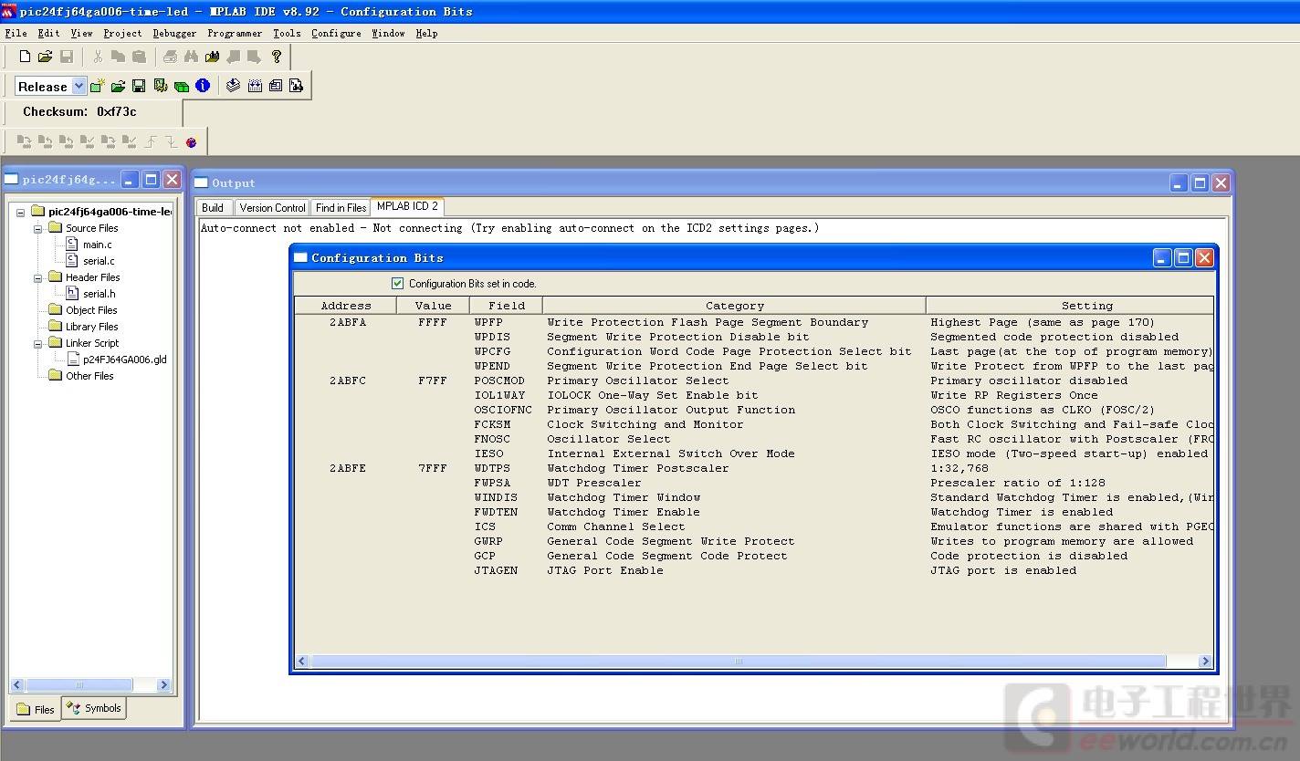The image size is (1300, 761).
Task: Switch to Symbols tab in project panel
Action: tap(94, 708)
